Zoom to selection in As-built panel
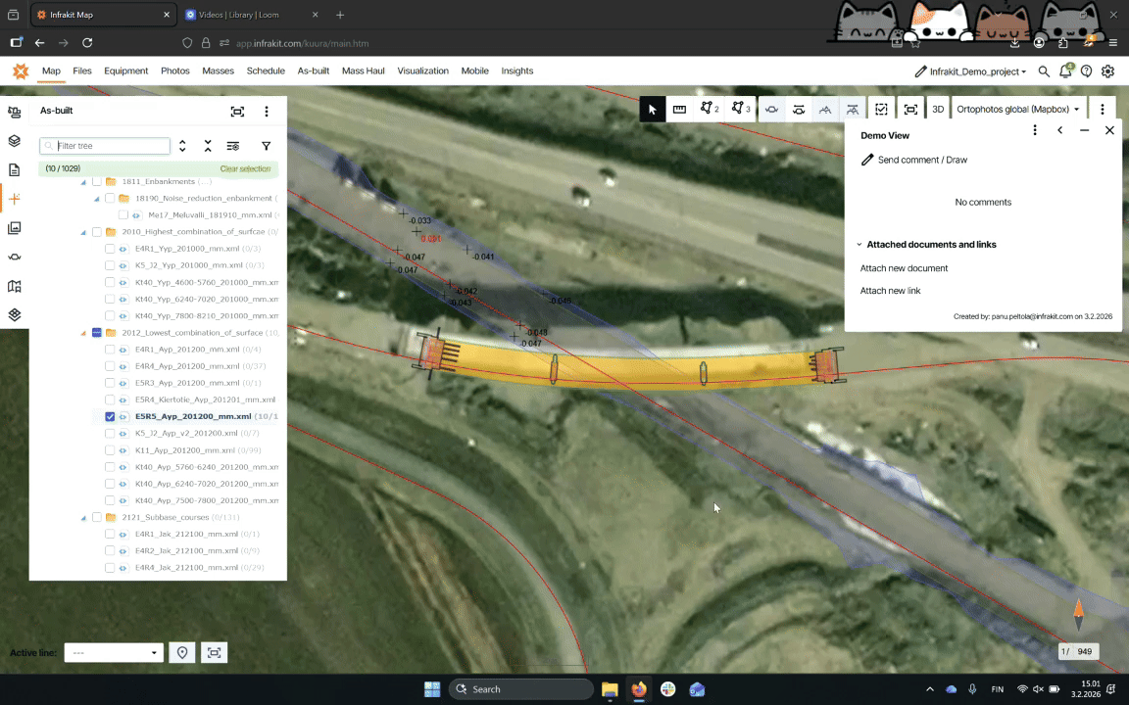The height and width of the screenshot is (705, 1129). click(x=237, y=112)
